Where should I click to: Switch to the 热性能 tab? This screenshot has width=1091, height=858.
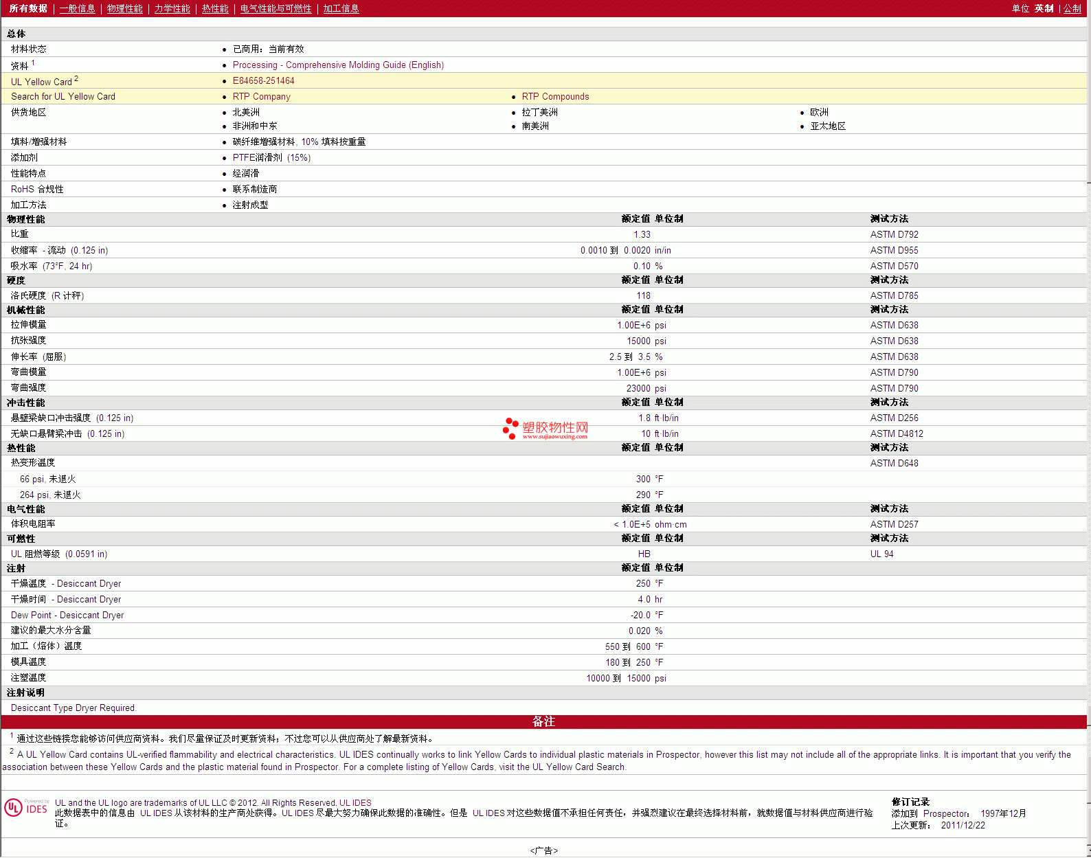(215, 8)
